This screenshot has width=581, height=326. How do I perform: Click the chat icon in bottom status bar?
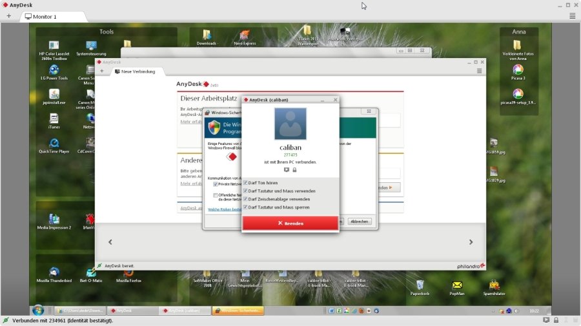point(546,320)
